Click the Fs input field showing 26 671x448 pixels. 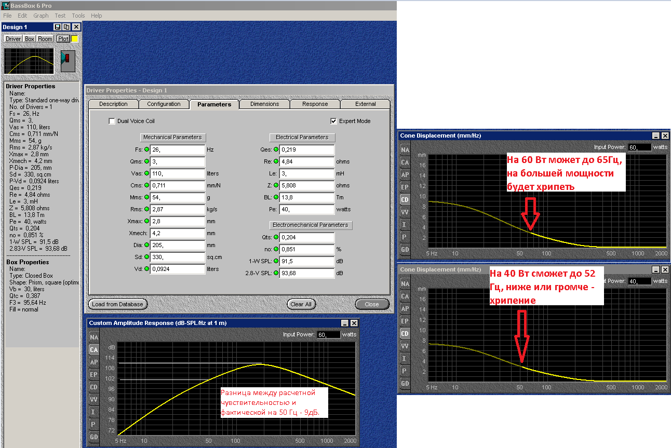tap(178, 150)
